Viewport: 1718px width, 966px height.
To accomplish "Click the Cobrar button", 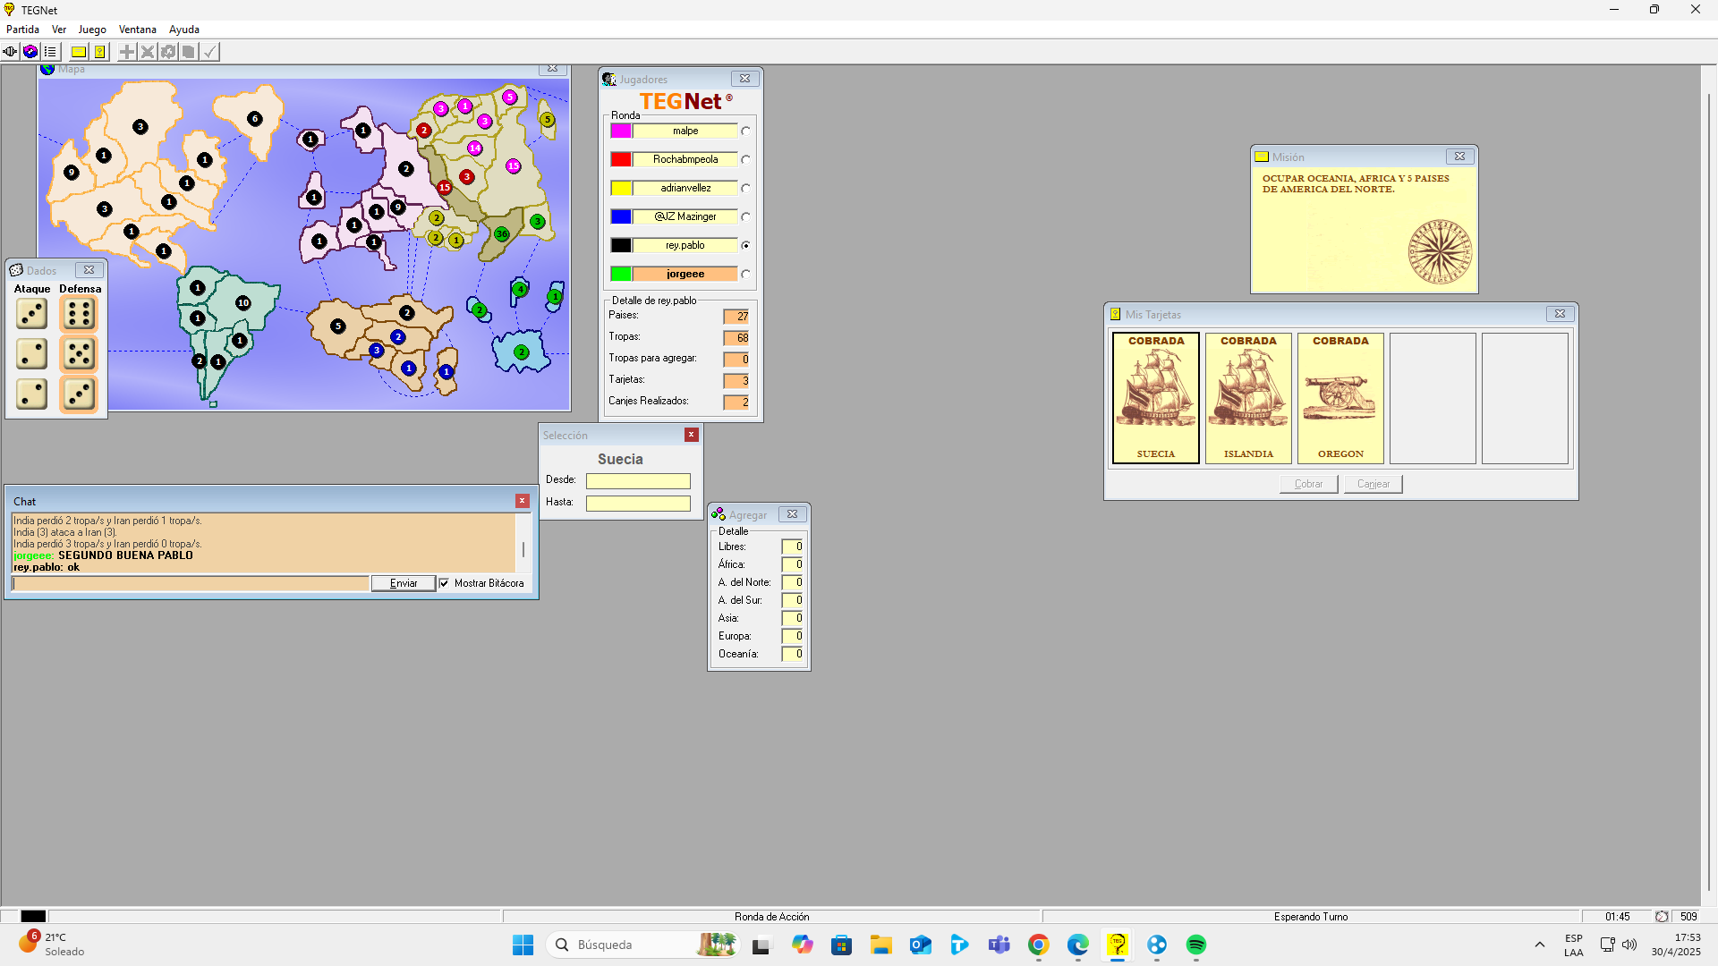I will click(1308, 484).
